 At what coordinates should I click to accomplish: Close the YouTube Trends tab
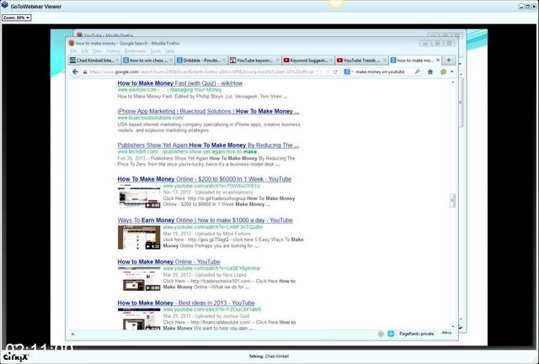(384, 61)
